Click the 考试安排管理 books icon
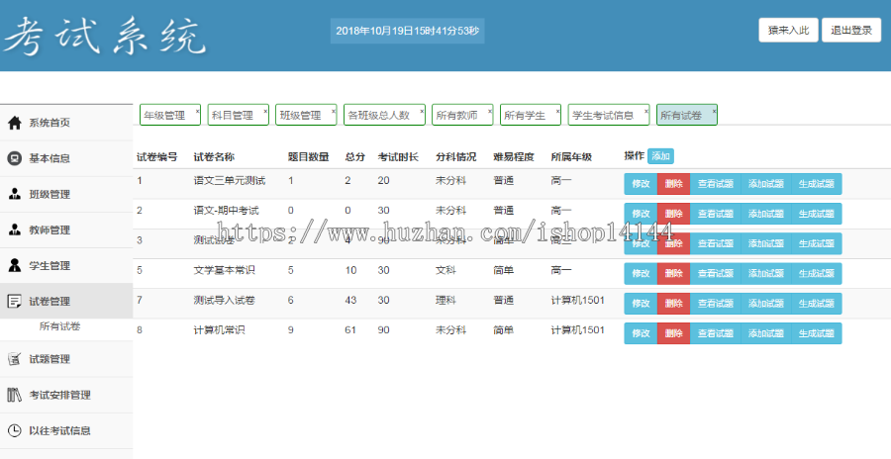The image size is (891, 459). [x=15, y=395]
